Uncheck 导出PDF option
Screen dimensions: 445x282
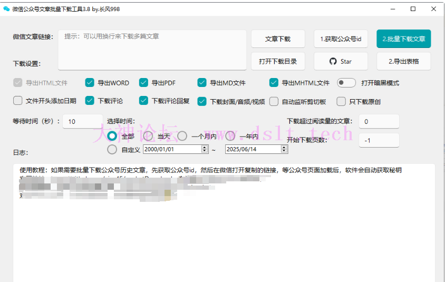click(143, 83)
